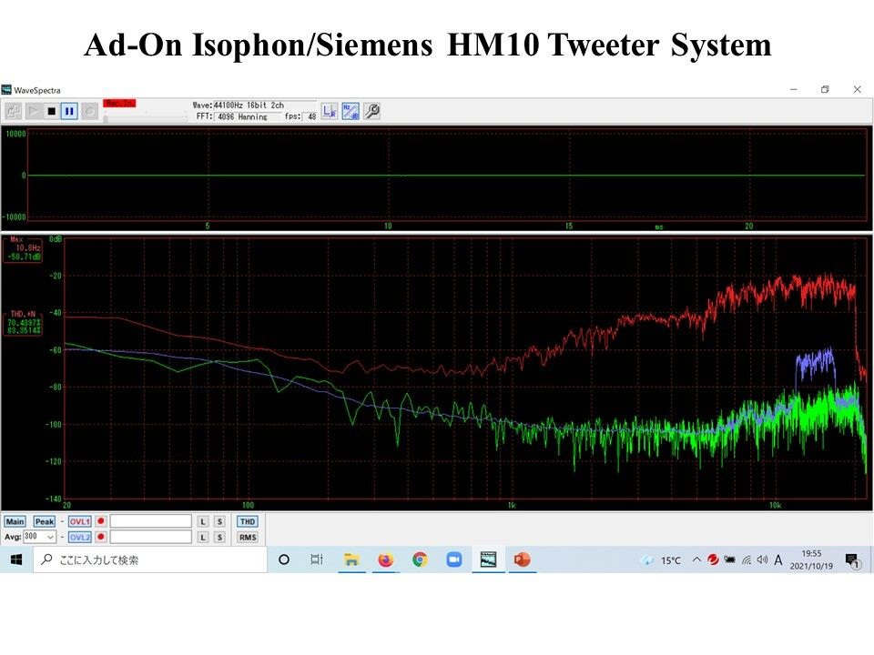Toggle the OVL2 overlay button
Screen dimensions: 874x655
[80, 538]
